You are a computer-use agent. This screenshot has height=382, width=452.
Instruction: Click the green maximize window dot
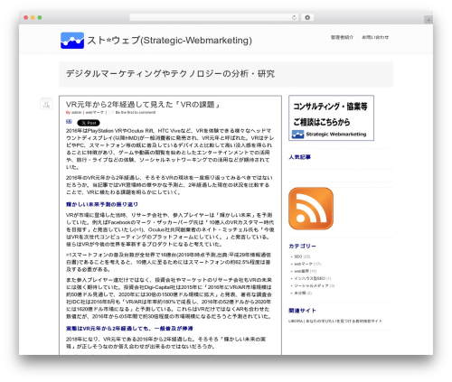(40, 17)
